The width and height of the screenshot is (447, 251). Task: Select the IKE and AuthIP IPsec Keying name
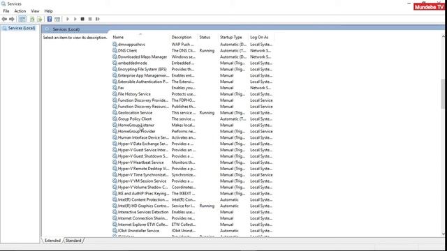click(143, 193)
